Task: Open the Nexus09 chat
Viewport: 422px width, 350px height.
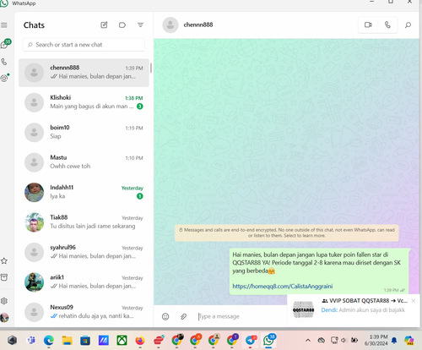Action: [x=84, y=312]
